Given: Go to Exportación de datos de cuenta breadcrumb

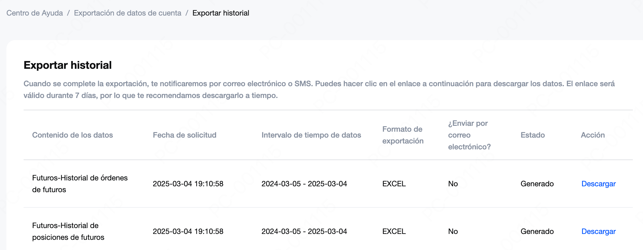Looking at the screenshot, I should click(x=128, y=13).
